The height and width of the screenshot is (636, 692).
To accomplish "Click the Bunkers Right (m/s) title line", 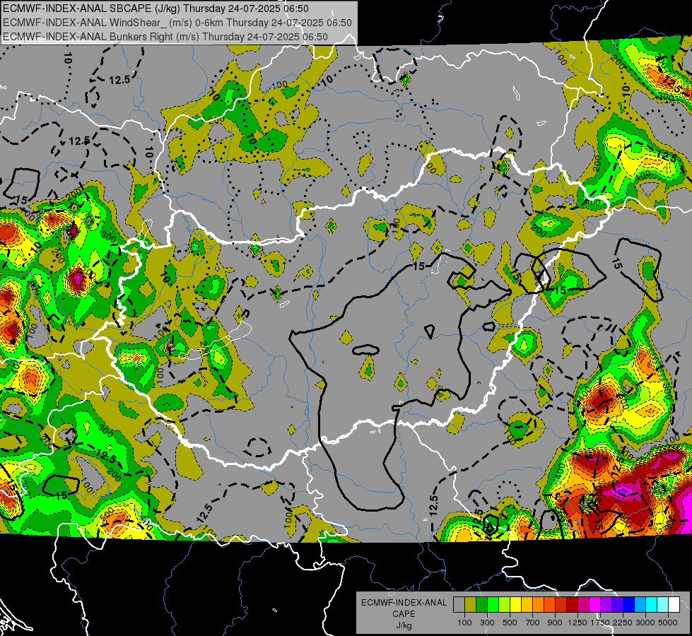I will tap(165, 37).
